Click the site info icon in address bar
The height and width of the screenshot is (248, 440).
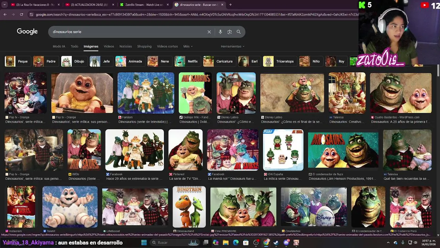[x=31, y=14]
